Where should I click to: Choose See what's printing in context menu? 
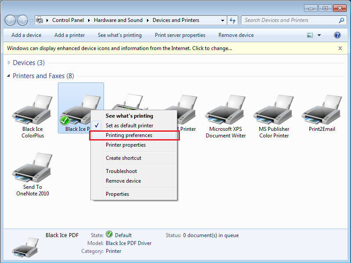point(134,116)
